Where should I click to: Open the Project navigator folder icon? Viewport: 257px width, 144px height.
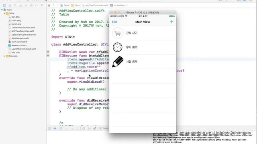point(4,5)
